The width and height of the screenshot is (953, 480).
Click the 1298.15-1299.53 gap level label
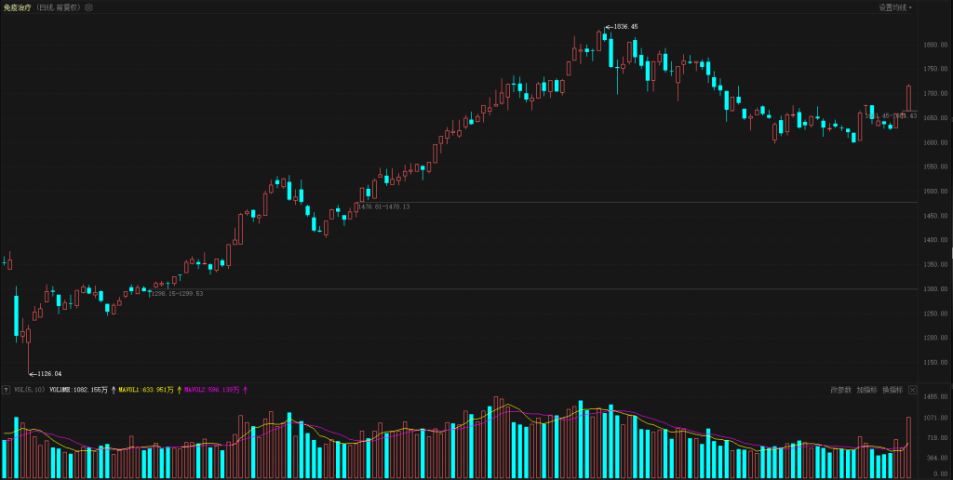click(177, 293)
